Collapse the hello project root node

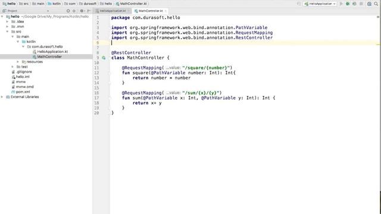2,17
